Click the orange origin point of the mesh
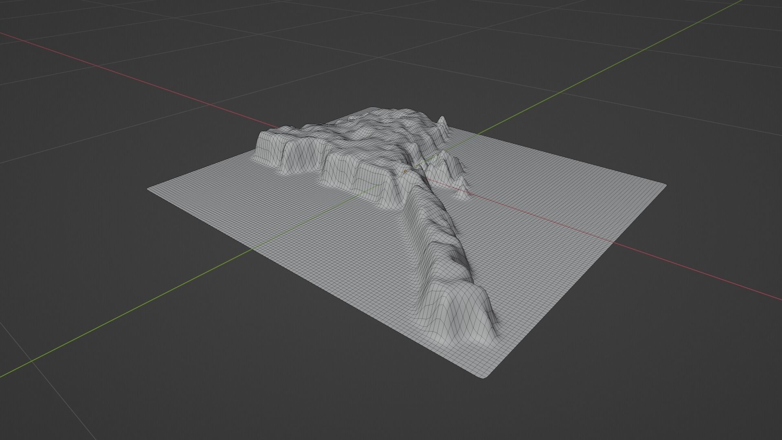 click(405, 171)
